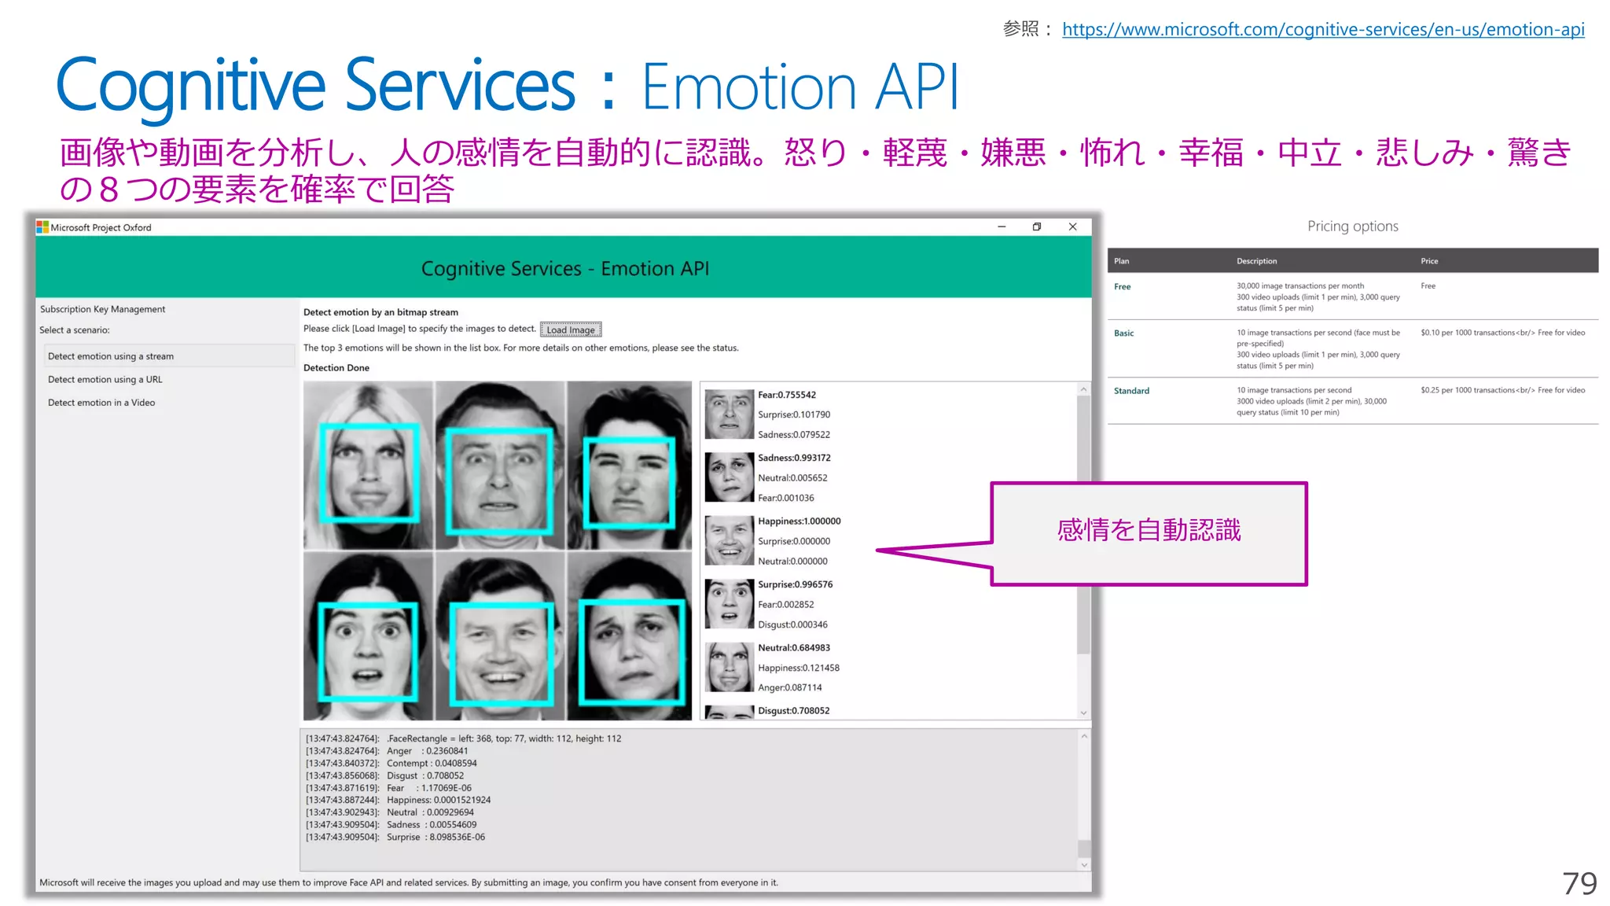This screenshot has width=1610, height=906.
Task: Click the 'Happiness:1.000000' result text
Action: click(799, 521)
